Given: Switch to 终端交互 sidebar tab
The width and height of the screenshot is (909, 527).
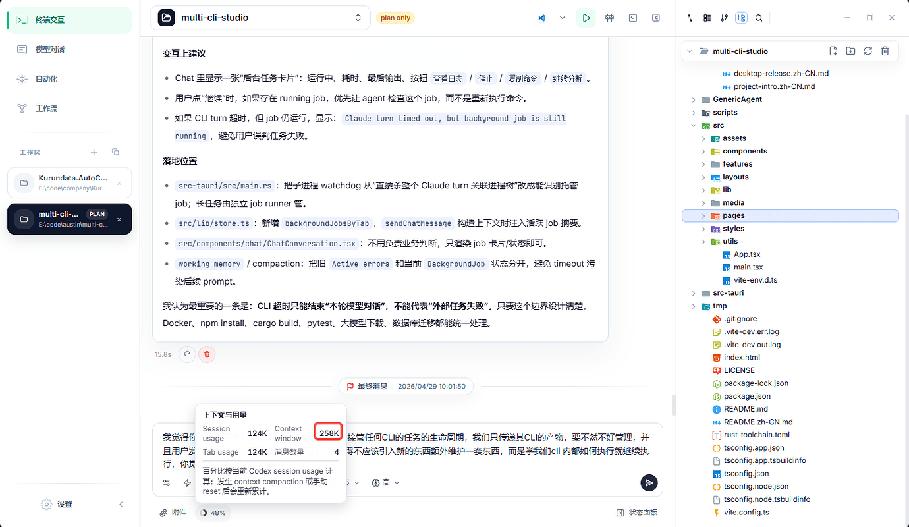Looking at the screenshot, I should pyautogui.click(x=70, y=20).
